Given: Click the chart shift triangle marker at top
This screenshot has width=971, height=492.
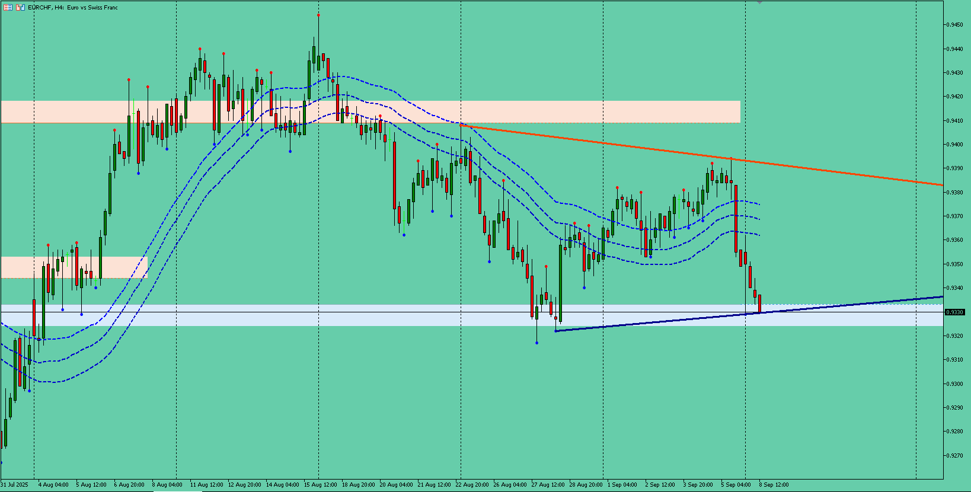Looking at the screenshot, I should [759, 2].
